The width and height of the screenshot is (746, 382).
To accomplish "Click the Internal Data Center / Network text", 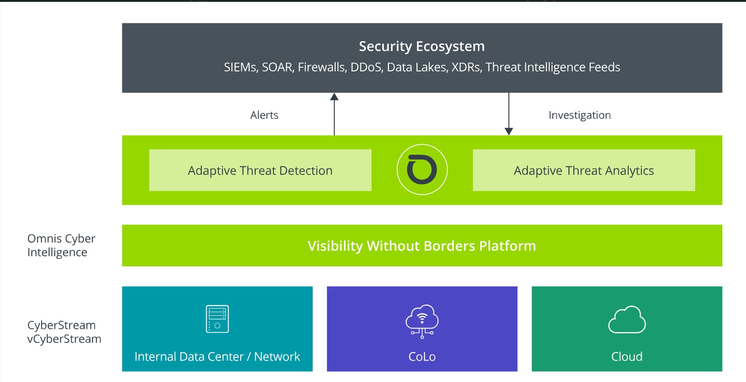I will pyautogui.click(x=217, y=357).
